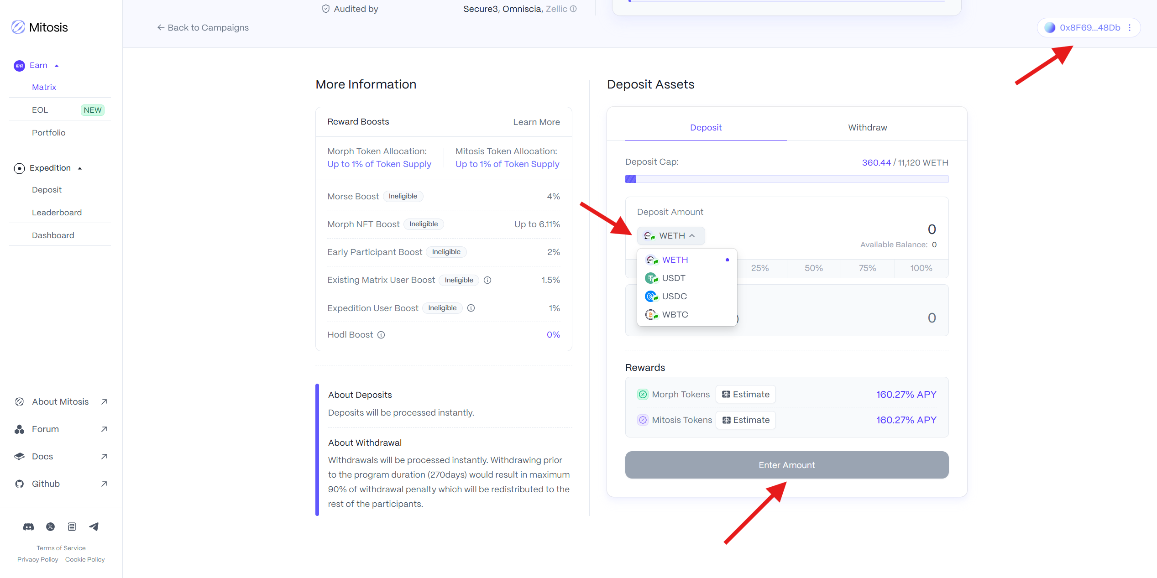Open Dashboard in sidebar
Viewport: 1157px width, 578px height.
tap(53, 235)
